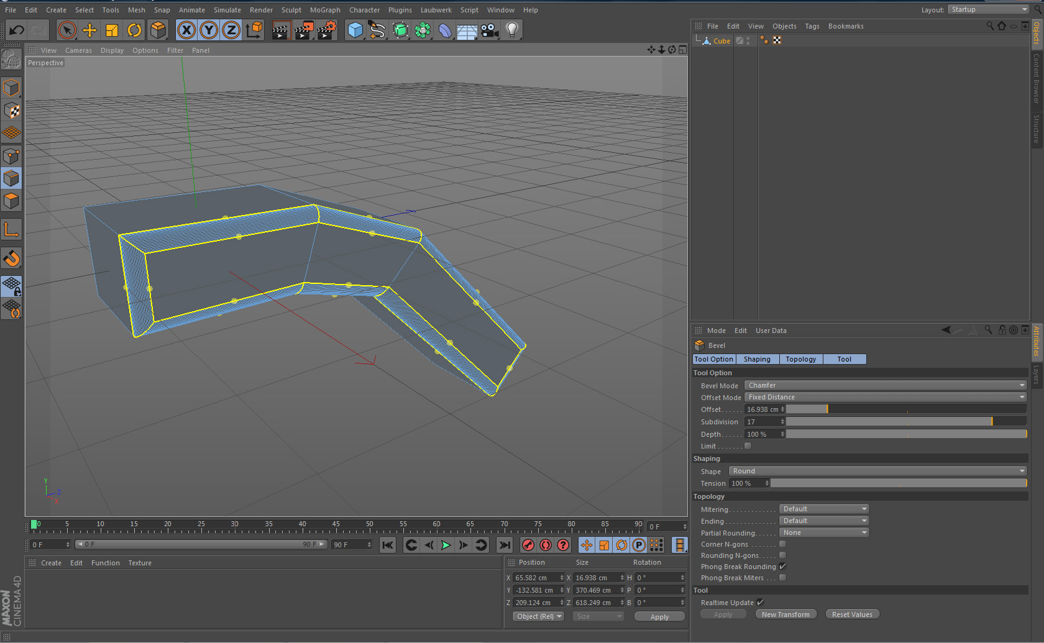The width and height of the screenshot is (1044, 643).
Task: Open the Sculpt menu
Action: [291, 10]
